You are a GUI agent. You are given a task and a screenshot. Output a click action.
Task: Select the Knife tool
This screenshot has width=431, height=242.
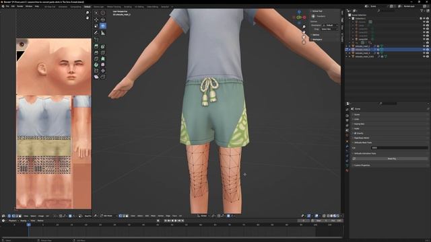click(x=96, y=58)
